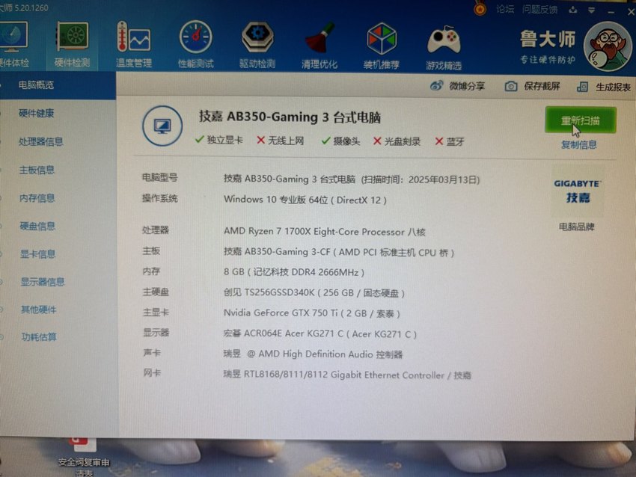Image resolution: width=636 pixels, height=477 pixels.
Task: Click the green 重新扫描 rescan button
Action: click(x=581, y=120)
